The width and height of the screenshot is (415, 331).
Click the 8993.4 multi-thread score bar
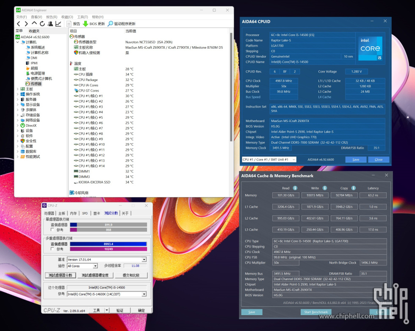(x=108, y=244)
